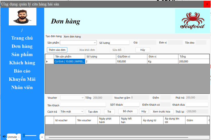The height and width of the screenshot is (140, 211).
Task: Click the Số lượng input field
Action: pyautogui.click(x=119, y=43)
